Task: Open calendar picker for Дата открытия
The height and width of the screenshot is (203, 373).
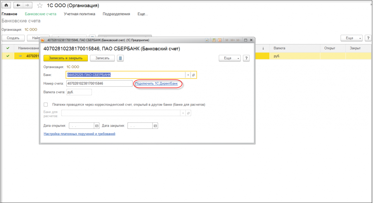Action: click(x=97, y=126)
